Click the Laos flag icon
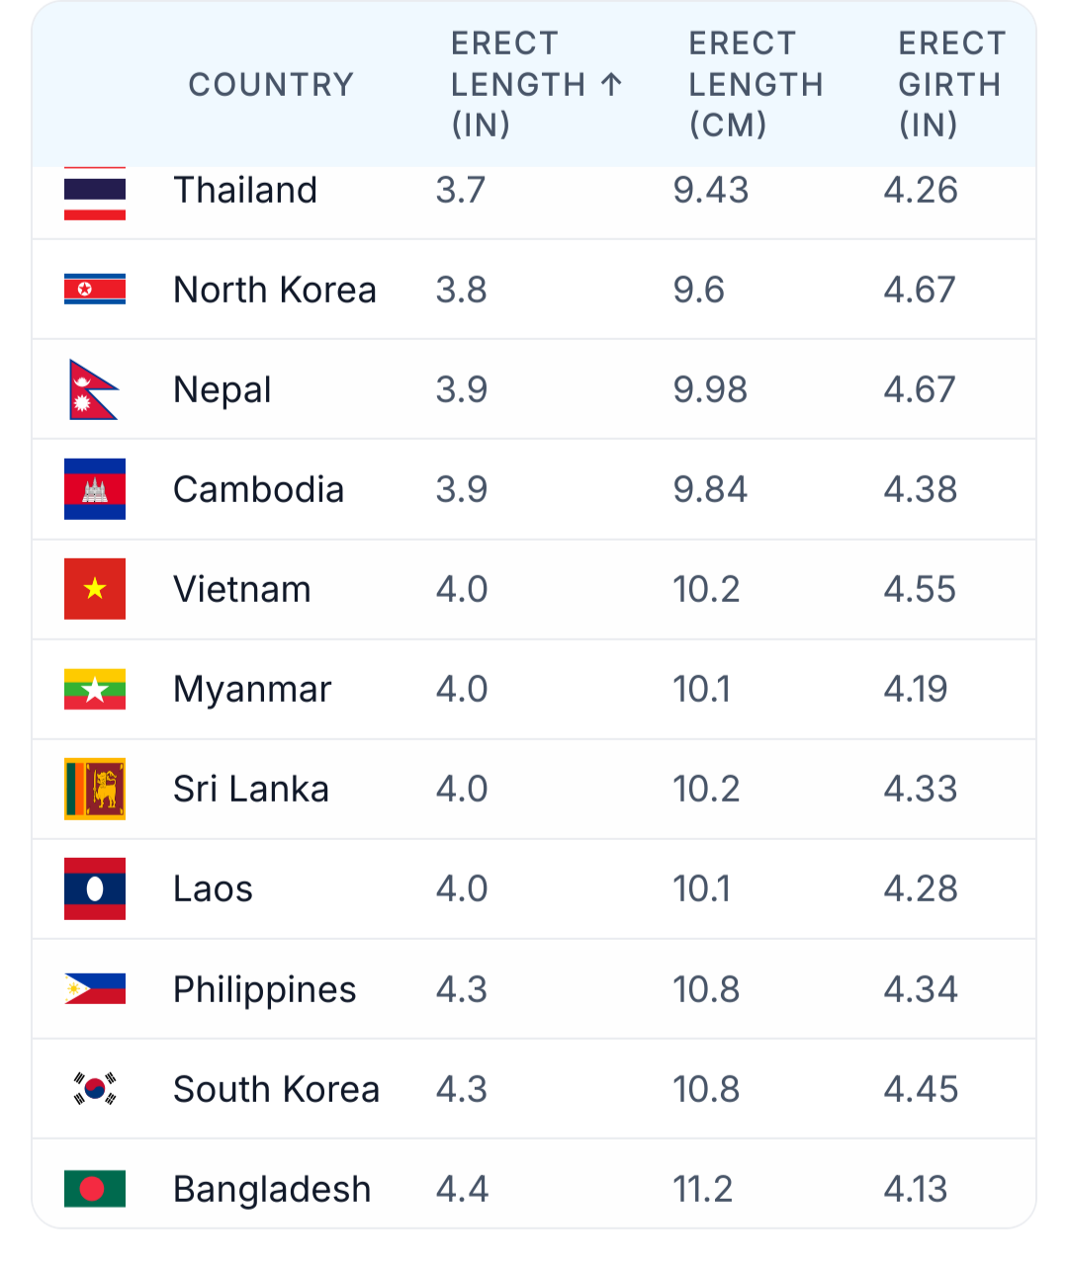The width and height of the screenshot is (1068, 1265). click(95, 888)
